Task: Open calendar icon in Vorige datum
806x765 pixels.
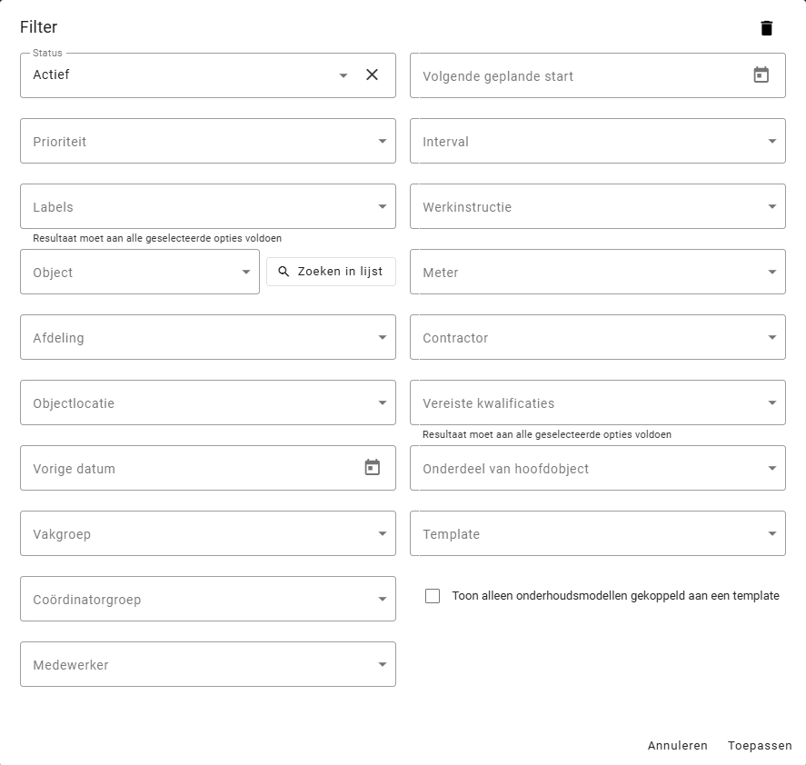Action: [372, 468]
